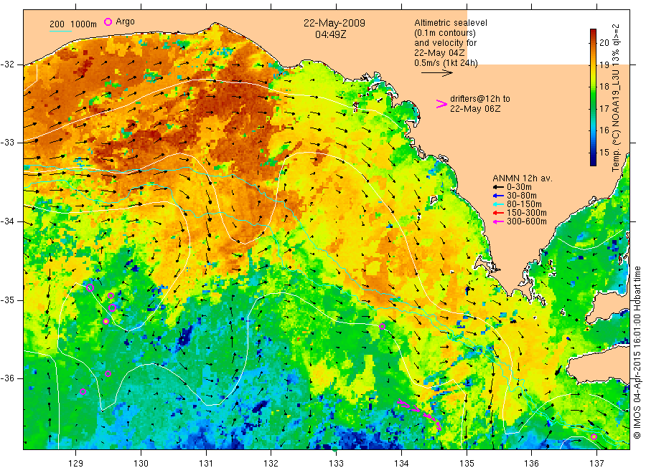Screen dimensions: 646x473
Task: Click the '0.5m/s (1kt 24h)' text
Action: coord(446,63)
